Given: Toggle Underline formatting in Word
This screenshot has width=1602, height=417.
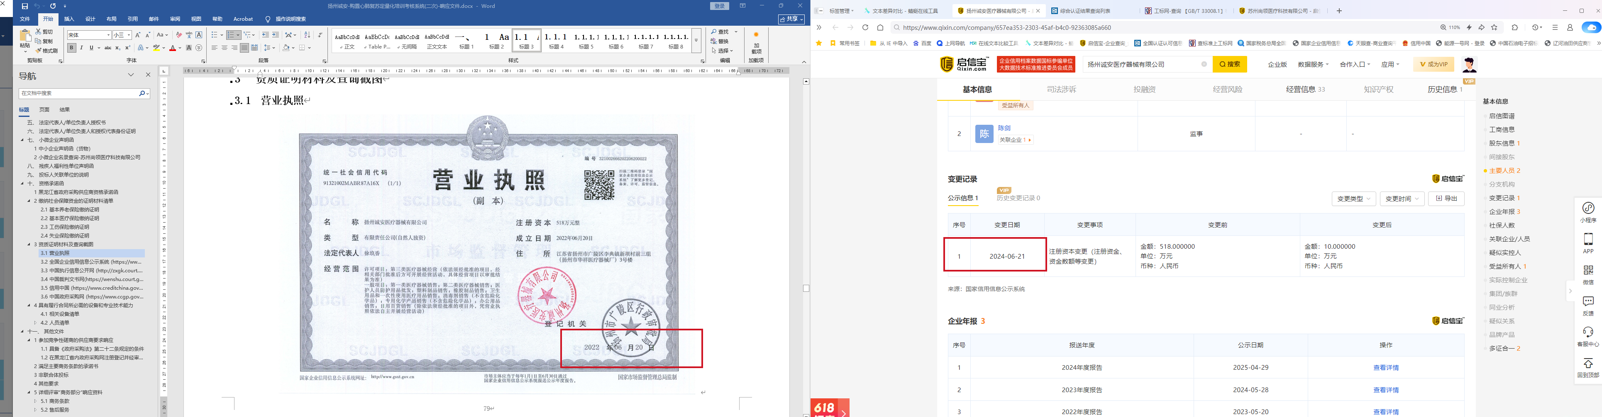Looking at the screenshot, I should [91, 48].
